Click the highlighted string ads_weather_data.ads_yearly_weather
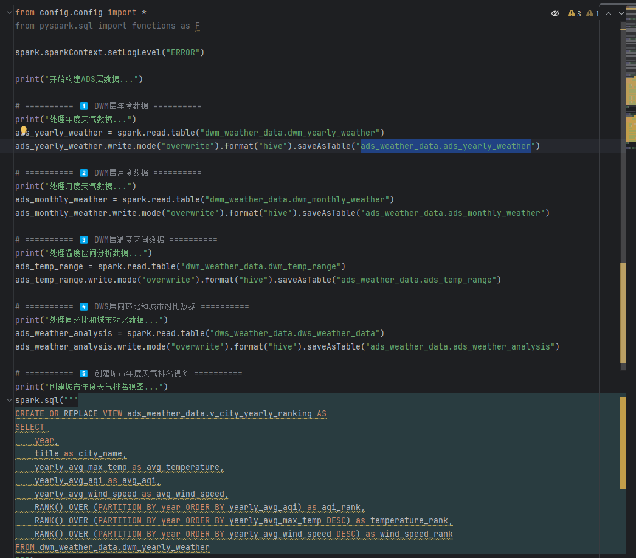636x558 pixels. (x=445, y=146)
